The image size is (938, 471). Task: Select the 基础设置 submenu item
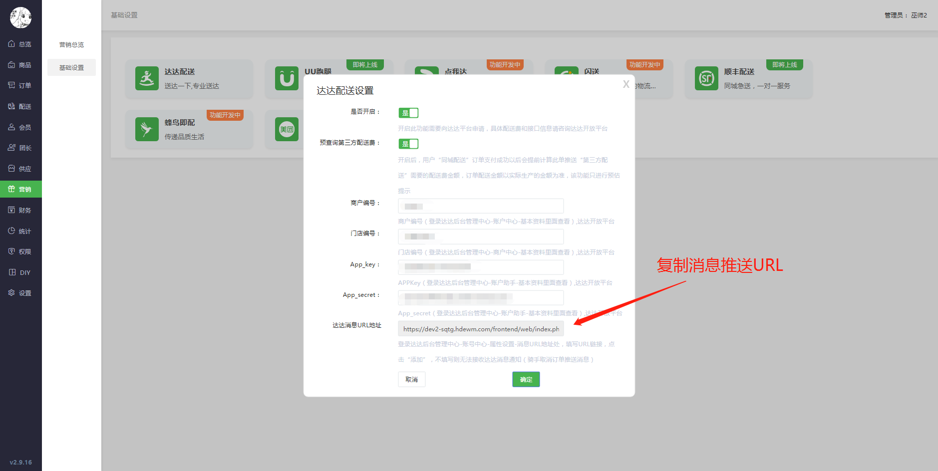[71, 67]
